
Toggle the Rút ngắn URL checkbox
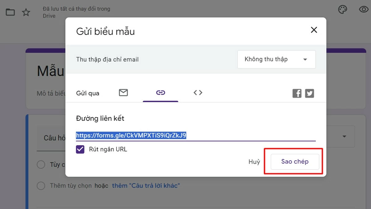(x=80, y=149)
